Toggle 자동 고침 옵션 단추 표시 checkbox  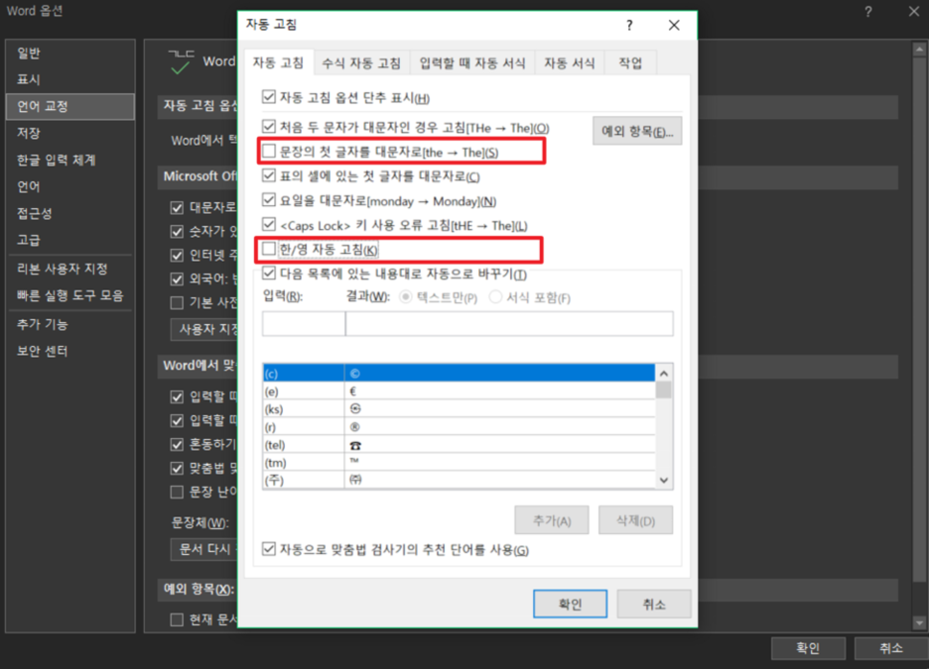[269, 96]
